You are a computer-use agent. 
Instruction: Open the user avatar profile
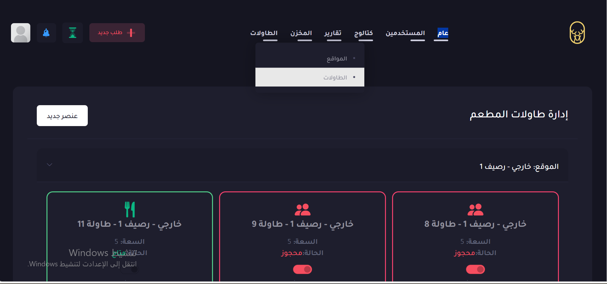click(21, 32)
